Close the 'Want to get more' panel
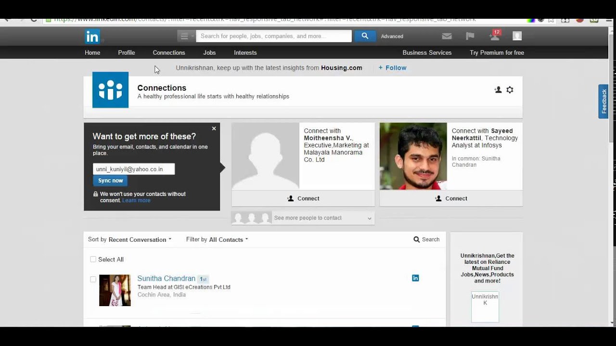616x346 pixels. pos(214,128)
